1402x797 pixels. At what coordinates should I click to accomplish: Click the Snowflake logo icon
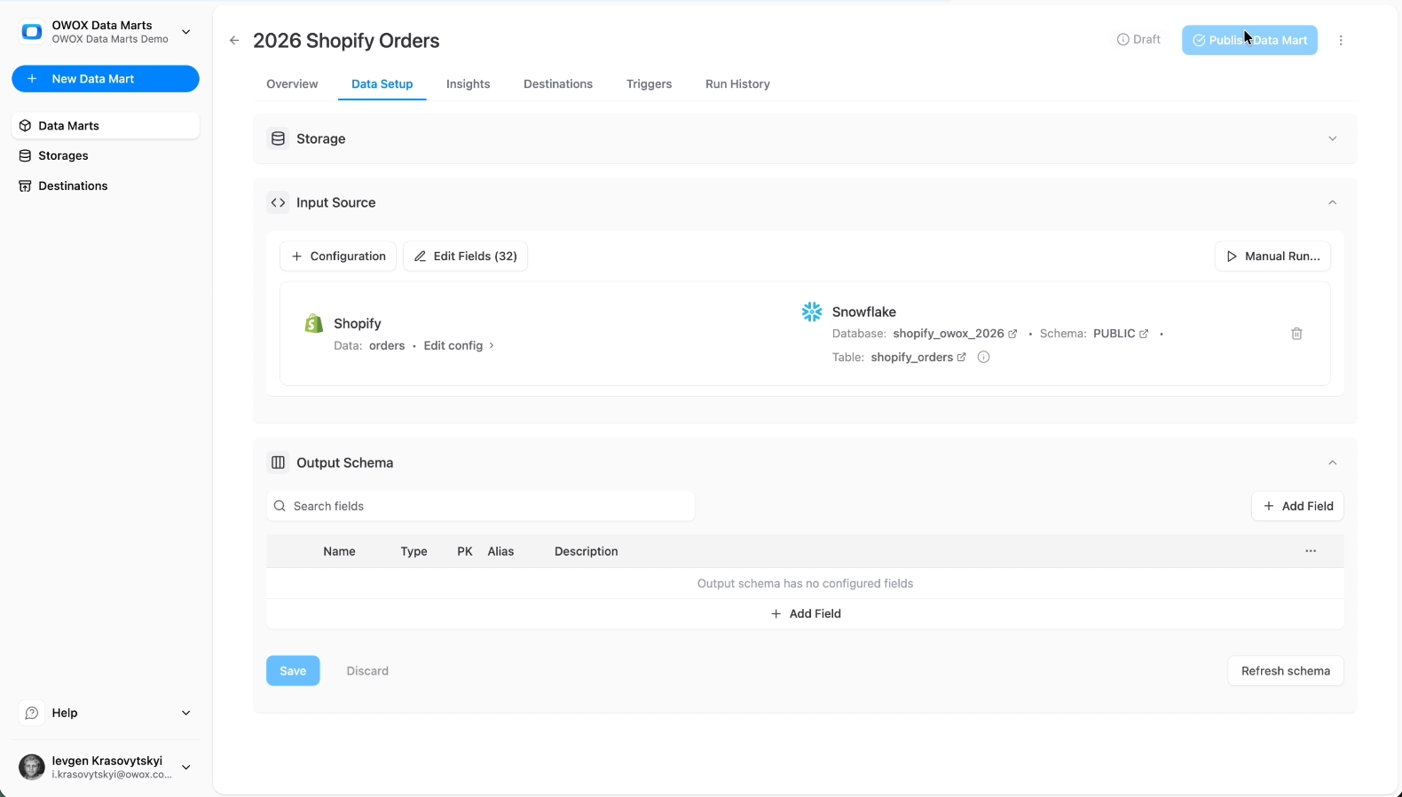[812, 312]
